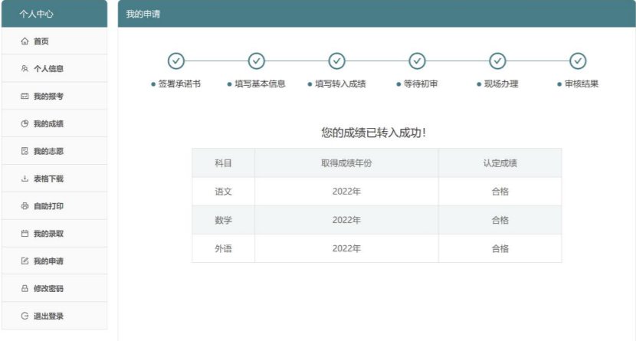This screenshot has height=341, width=636.
Task: Open the 我的成绩 sidebar entry
Action: [x=48, y=124]
